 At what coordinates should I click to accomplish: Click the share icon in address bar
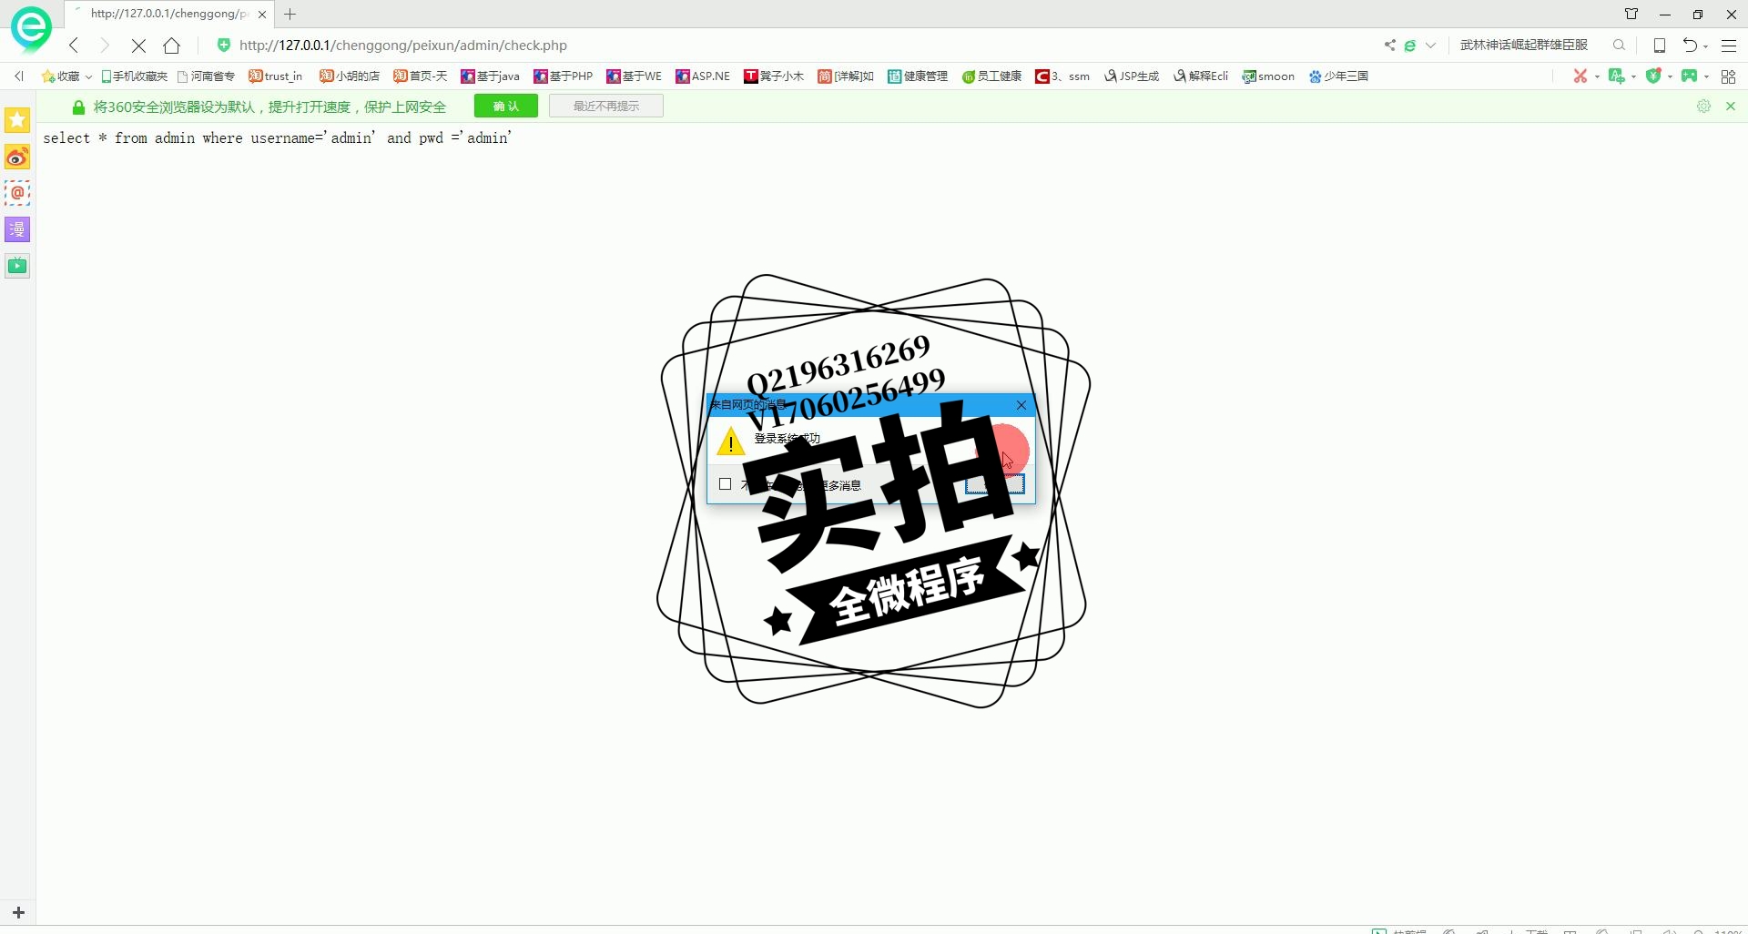tap(1390, 45)
